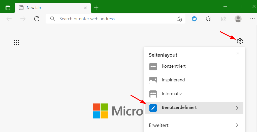Viewport: 257px width, 132px height.
Task: Open a new tab with plus button
Action: point(96,8)
